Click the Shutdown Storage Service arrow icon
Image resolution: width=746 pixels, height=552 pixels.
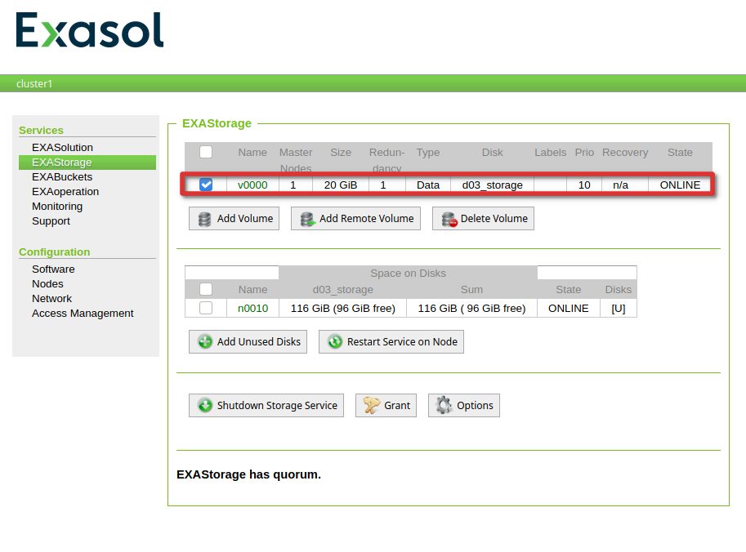205,406
